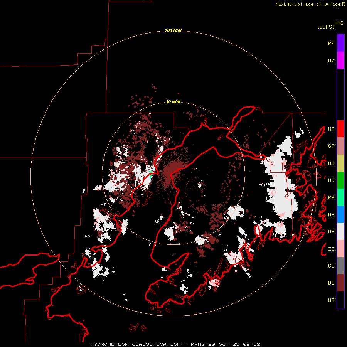
Task: Click the WS blue legend swatch
Action: tap(340, 214)
